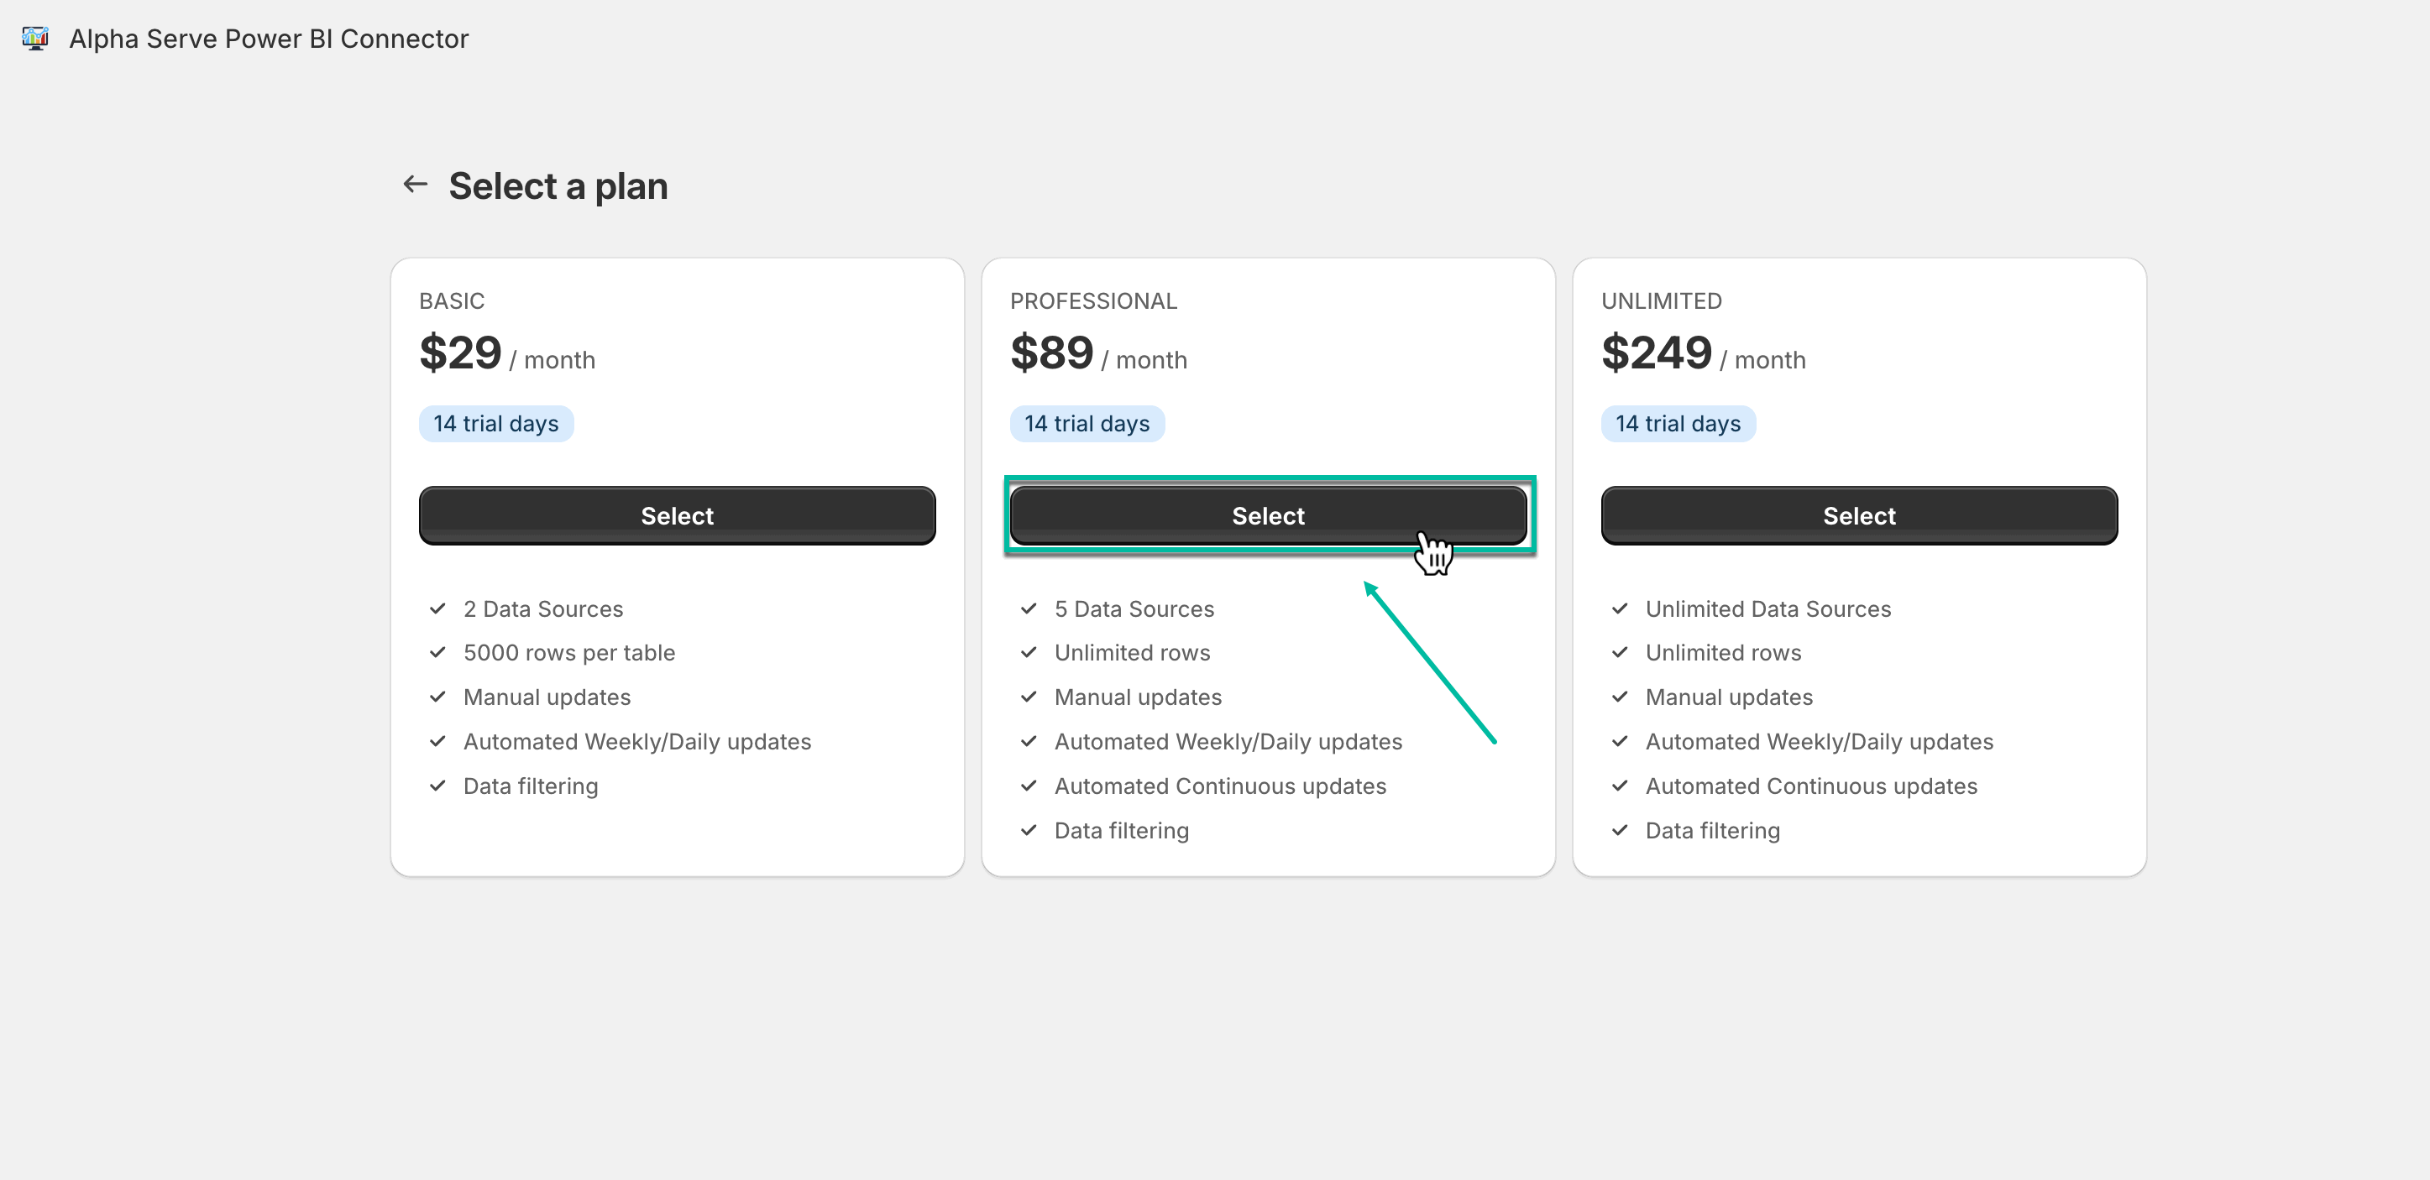Click the PROFESSIONAL plan heading
This screenshot has width=2430, height=1180.
coord(1093,300)
